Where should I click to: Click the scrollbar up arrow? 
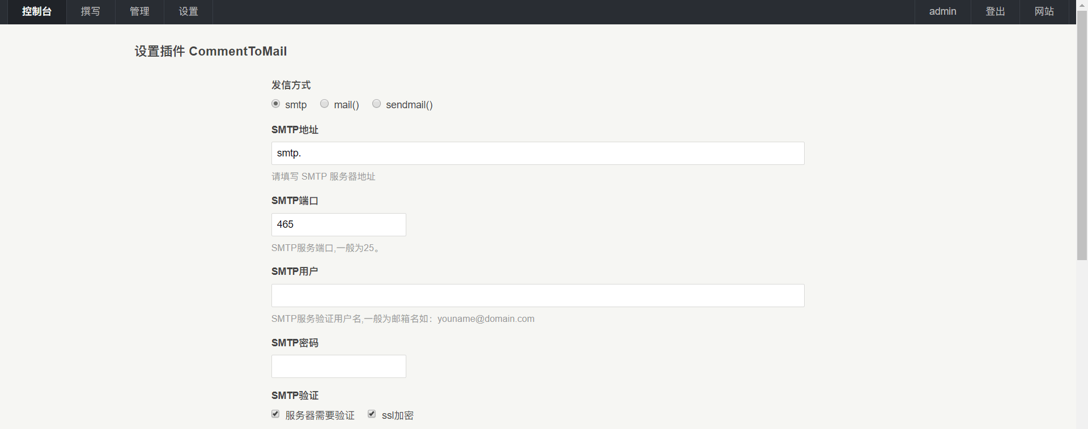pos(1082,5)
